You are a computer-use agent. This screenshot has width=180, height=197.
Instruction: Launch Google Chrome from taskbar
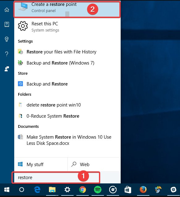[83, 190]
